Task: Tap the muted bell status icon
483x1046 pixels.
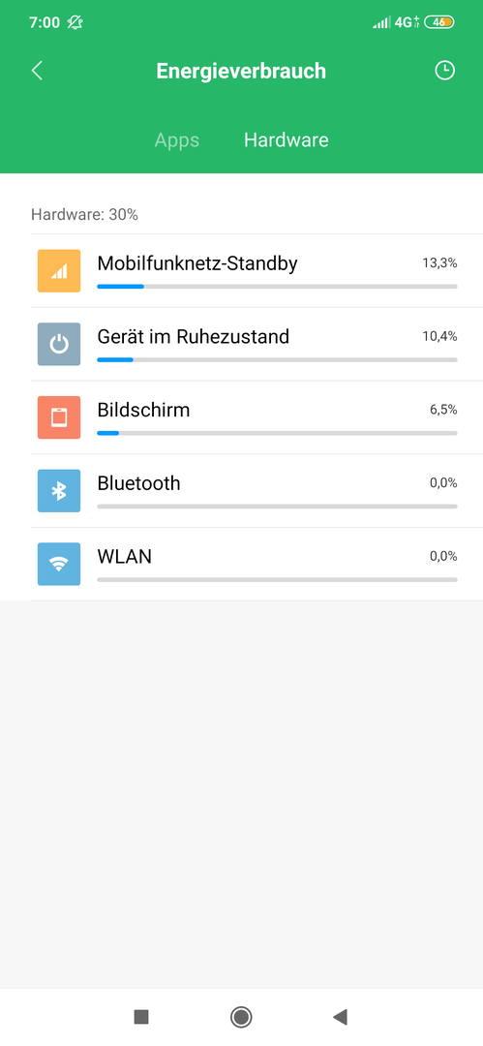Action: pos(75,22)
